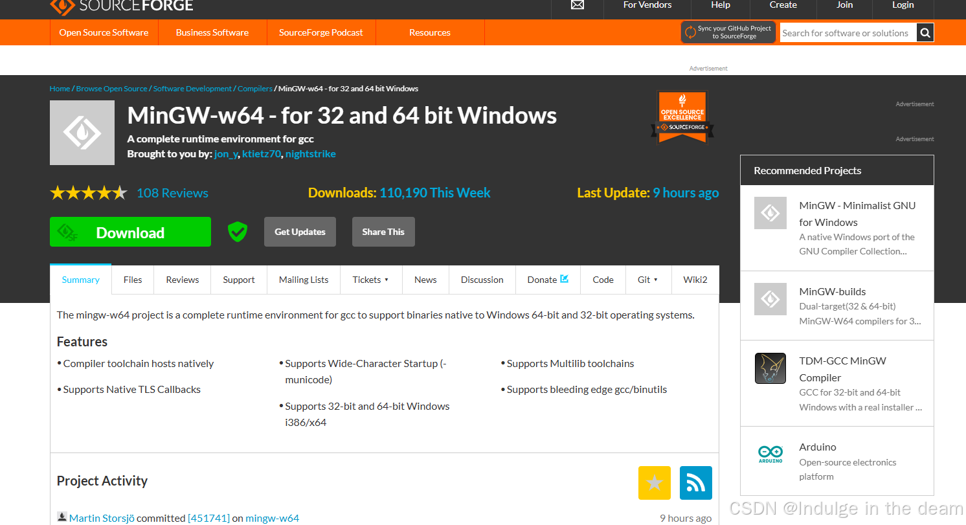Click the Share This button
The image size is (966, 525).
click(x=383, y=232)
